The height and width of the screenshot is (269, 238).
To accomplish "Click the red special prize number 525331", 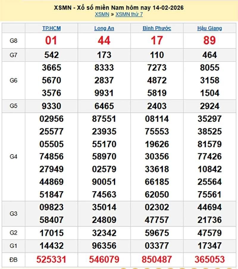I will [x=51, y=260].
